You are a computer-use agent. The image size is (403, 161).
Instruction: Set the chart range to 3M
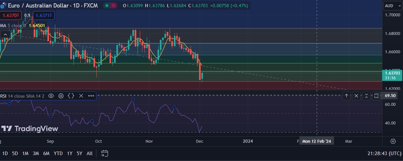(36, 153)
